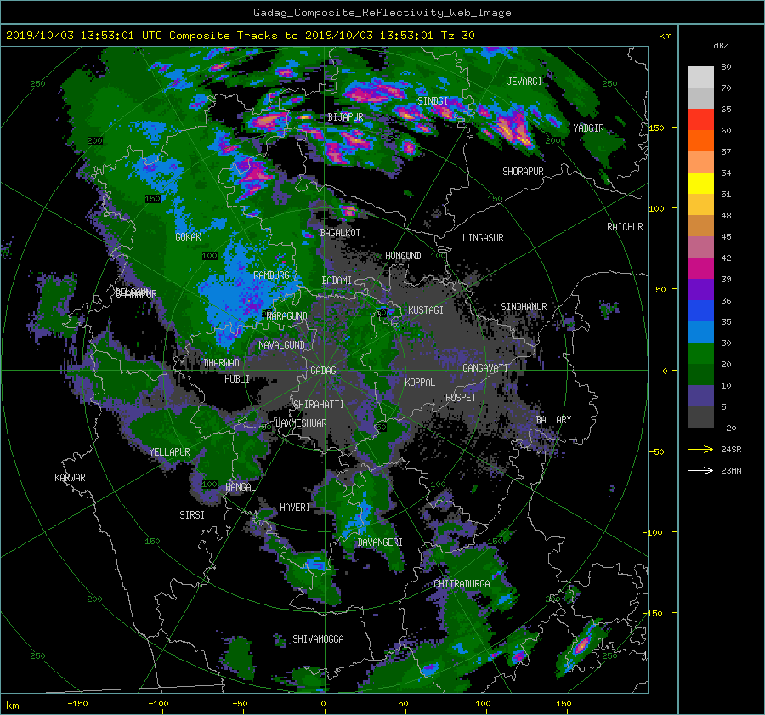This screenshot has width=765, height=715.
Task: Click the BIJAPUR city label
Action: 345,117
